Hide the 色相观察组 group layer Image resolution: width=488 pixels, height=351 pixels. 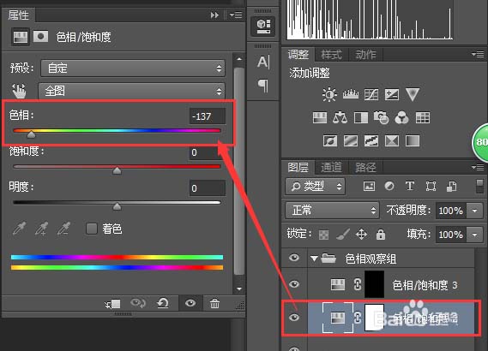(294, 258)
